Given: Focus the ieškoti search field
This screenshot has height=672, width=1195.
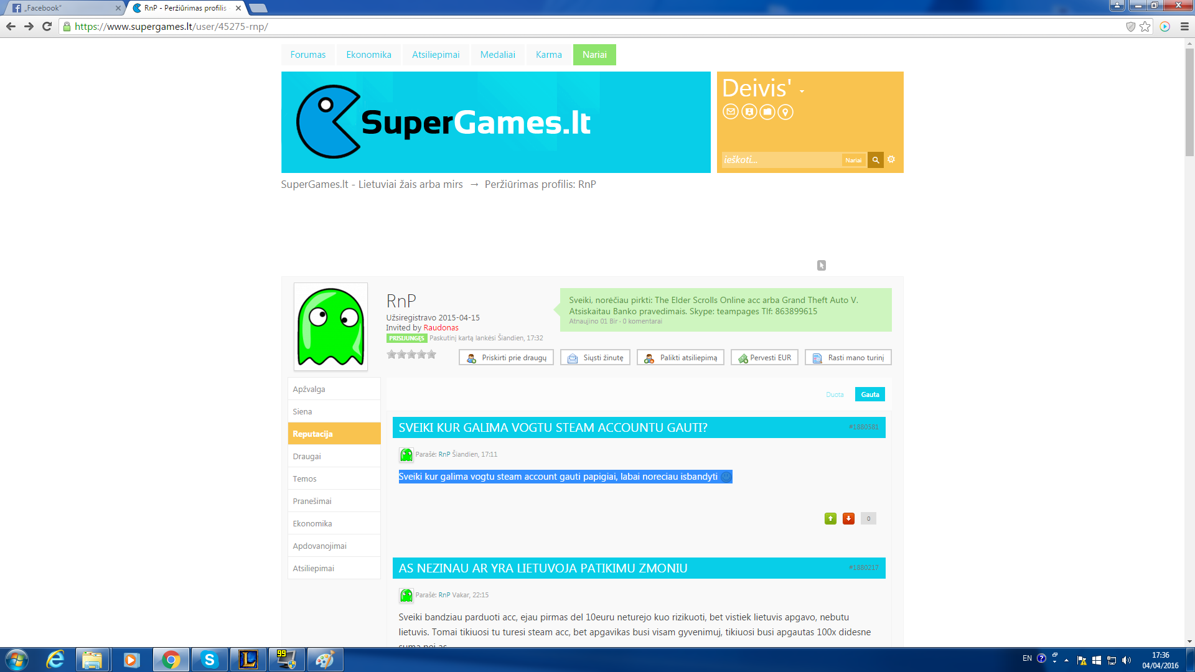Looking at the screenshot, I should [781, 160].
